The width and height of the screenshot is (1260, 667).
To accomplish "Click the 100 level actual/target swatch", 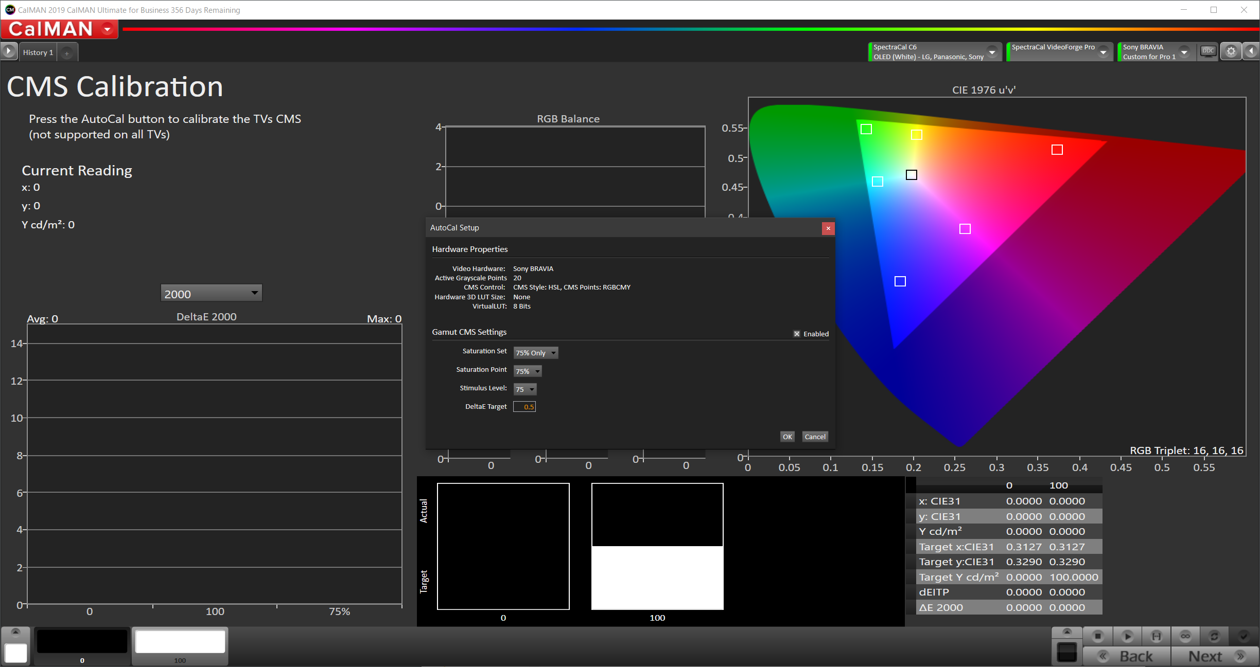I will 657,546.
